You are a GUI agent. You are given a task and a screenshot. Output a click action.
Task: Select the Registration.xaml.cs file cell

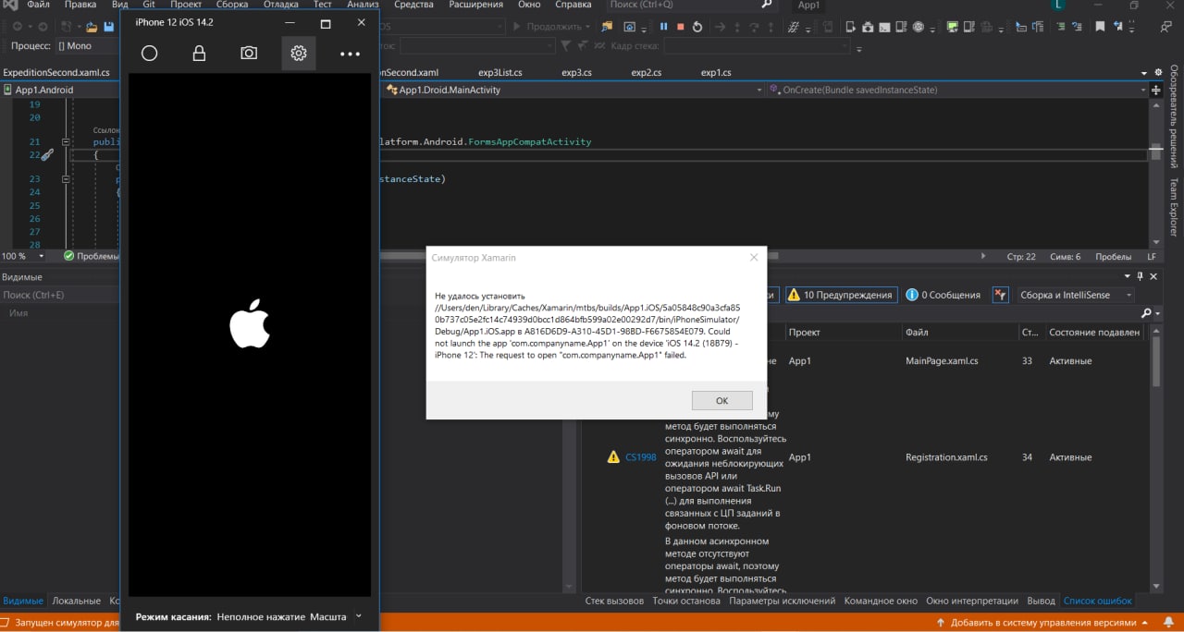946,457
